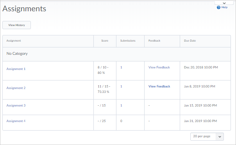Open Assignment 1 submissions count link
Screen dimensions: 236x145
tap(121, 67)
